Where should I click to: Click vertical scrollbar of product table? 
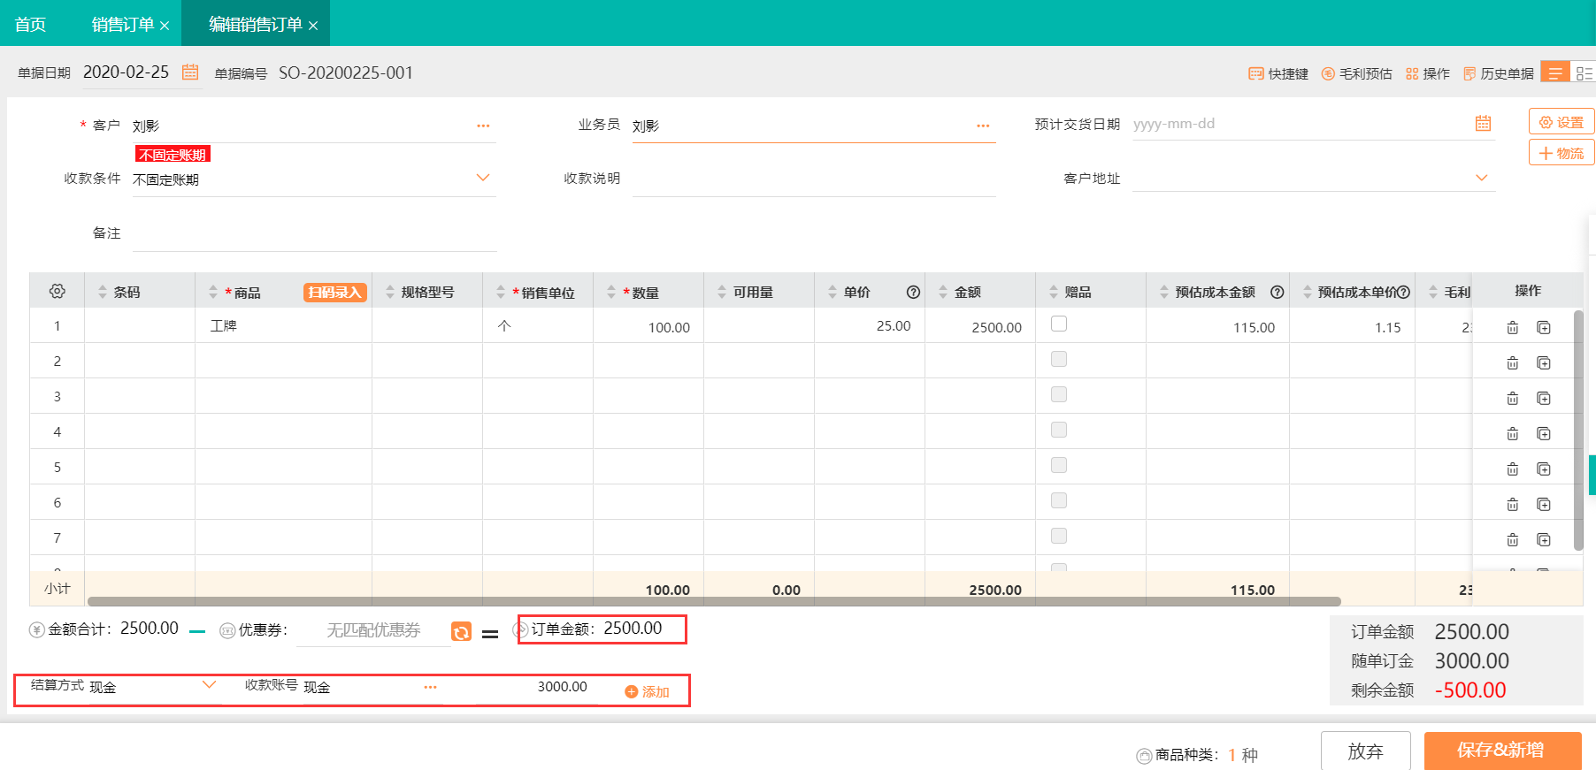pos(1578,430)
